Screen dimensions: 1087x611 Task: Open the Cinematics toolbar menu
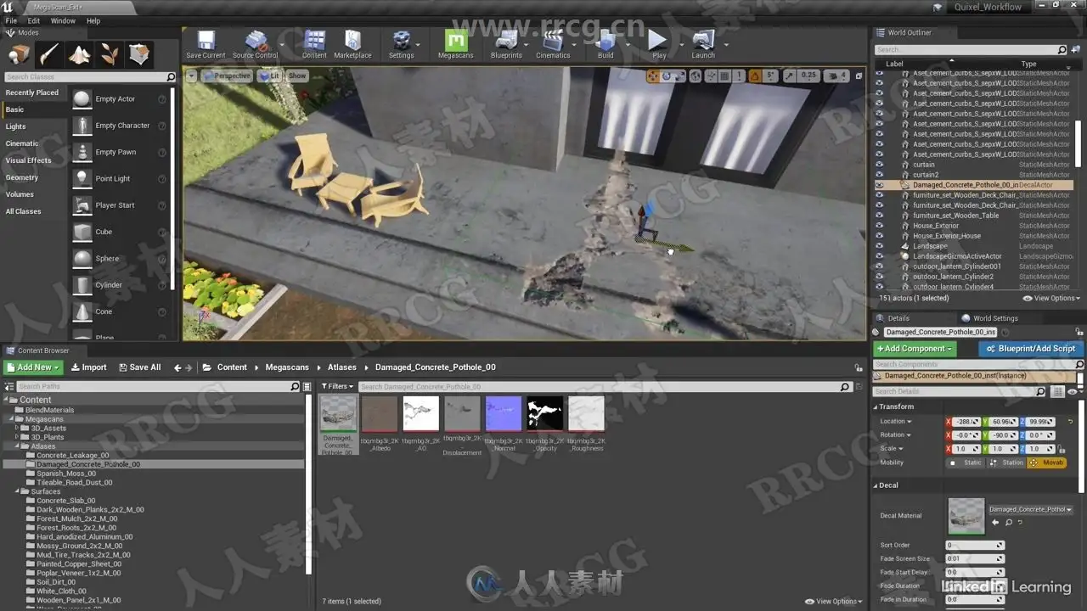point(553,44)
